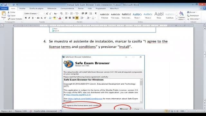Switch to print layout view in status bar
Viewport: 206px width, 116px height.
pos(166,111)
